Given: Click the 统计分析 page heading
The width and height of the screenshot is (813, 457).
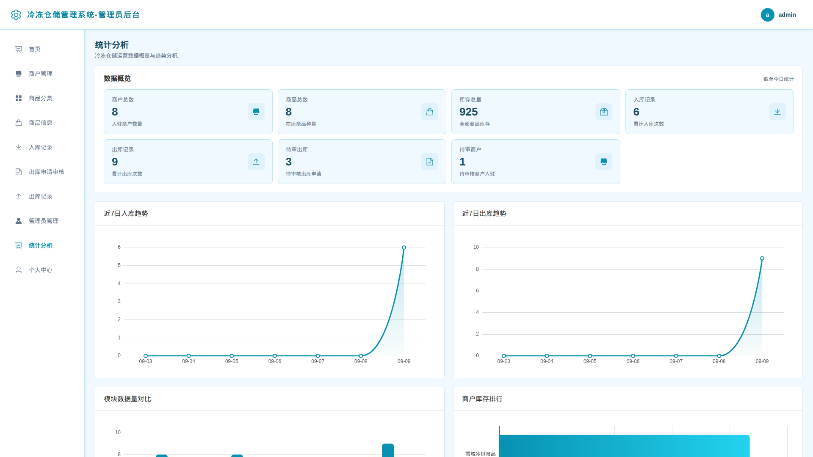Looking at the screenshot, I should coord(112,45).
